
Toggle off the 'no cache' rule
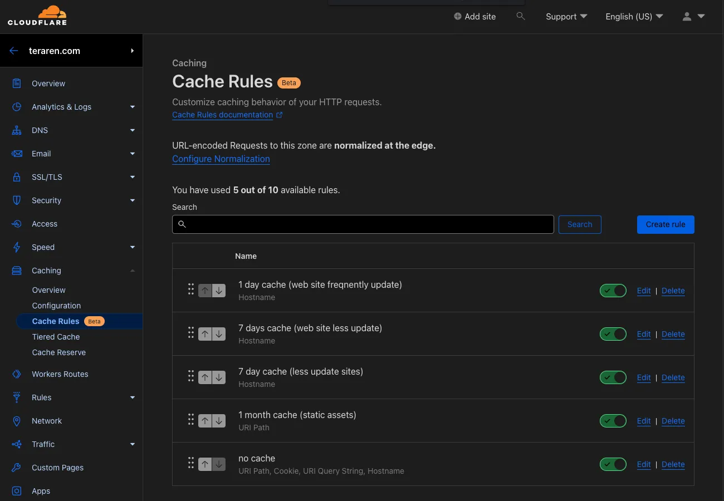(613, 464)
